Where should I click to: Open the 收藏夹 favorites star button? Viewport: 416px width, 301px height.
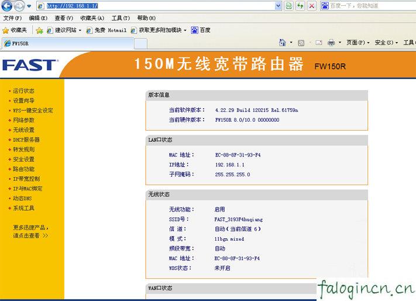(x=15, y=30)
